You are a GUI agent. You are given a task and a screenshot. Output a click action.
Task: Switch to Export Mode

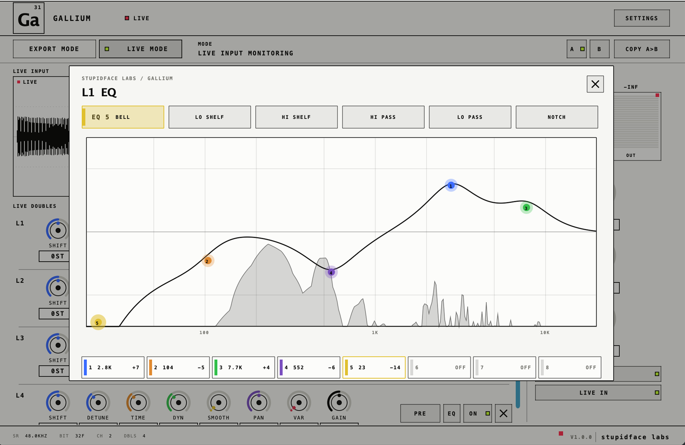click(x=54, y=49)
